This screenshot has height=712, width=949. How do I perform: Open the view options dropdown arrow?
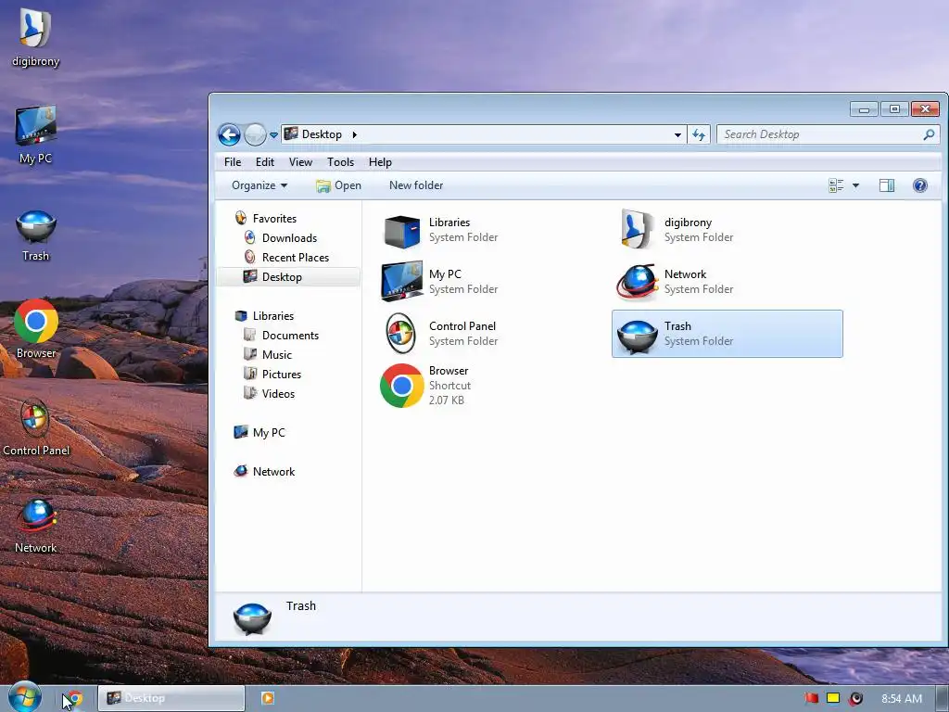(855, 185)
